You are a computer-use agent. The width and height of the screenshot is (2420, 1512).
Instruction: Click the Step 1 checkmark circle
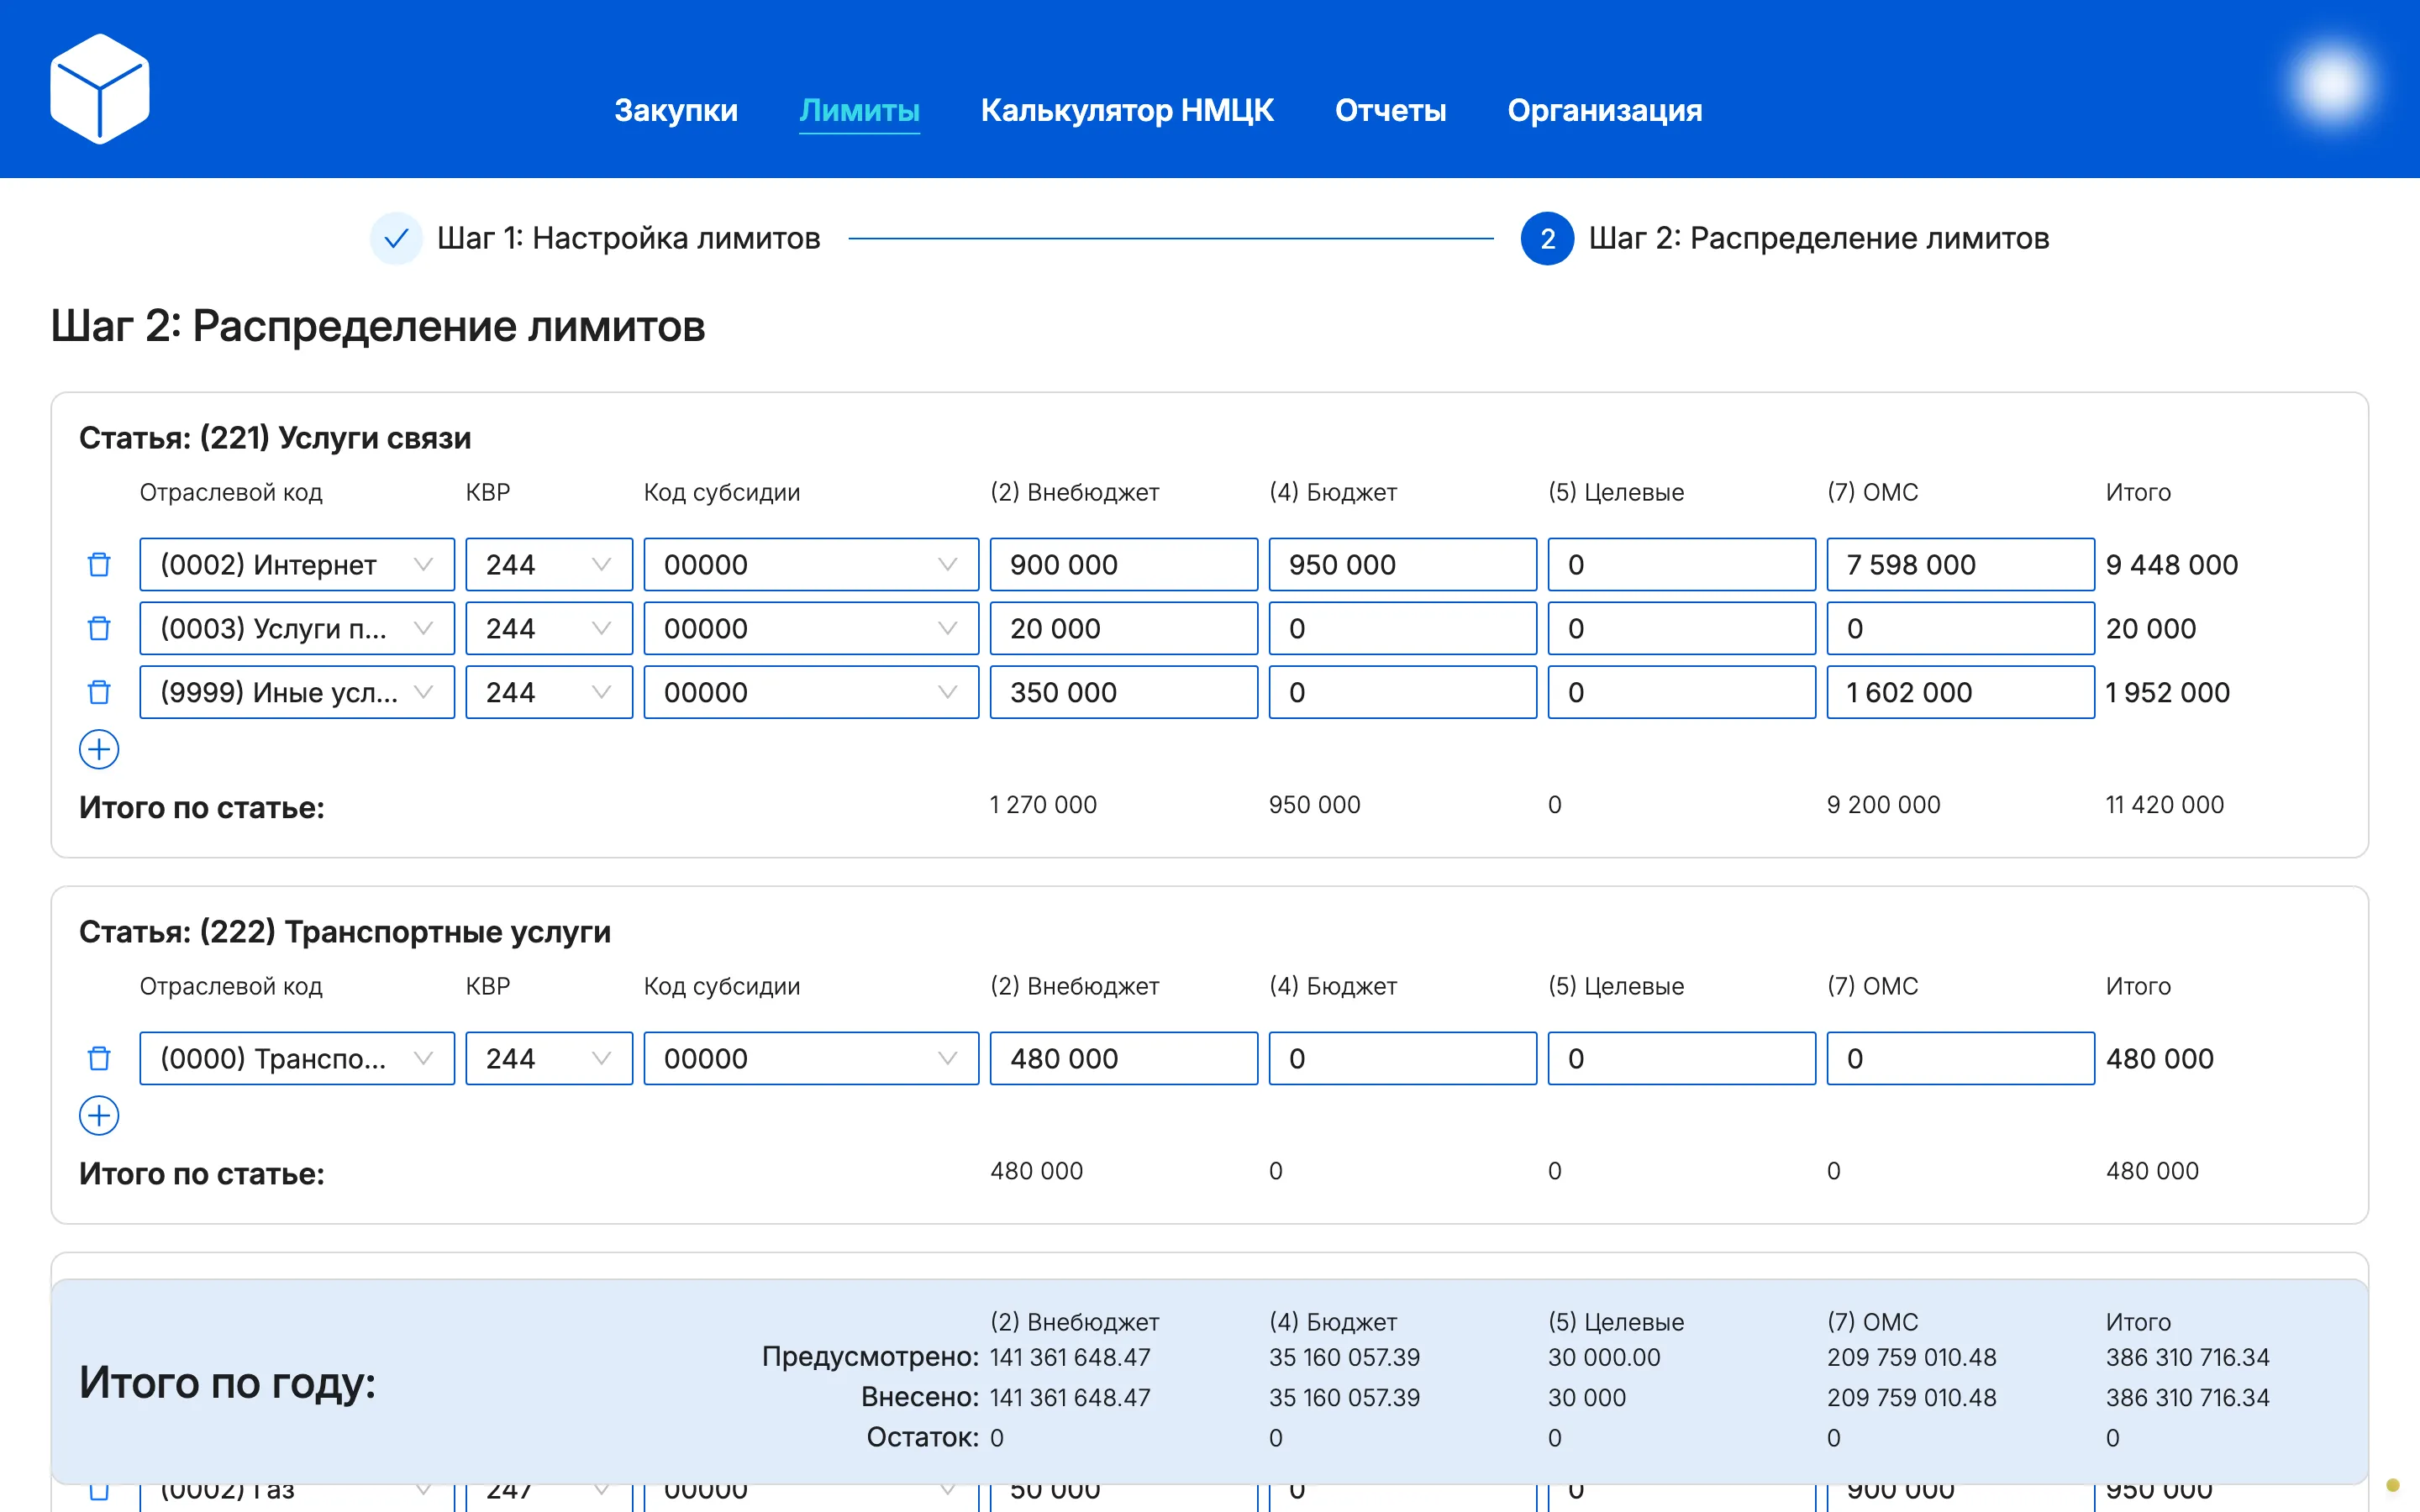[x=396, y=238]
